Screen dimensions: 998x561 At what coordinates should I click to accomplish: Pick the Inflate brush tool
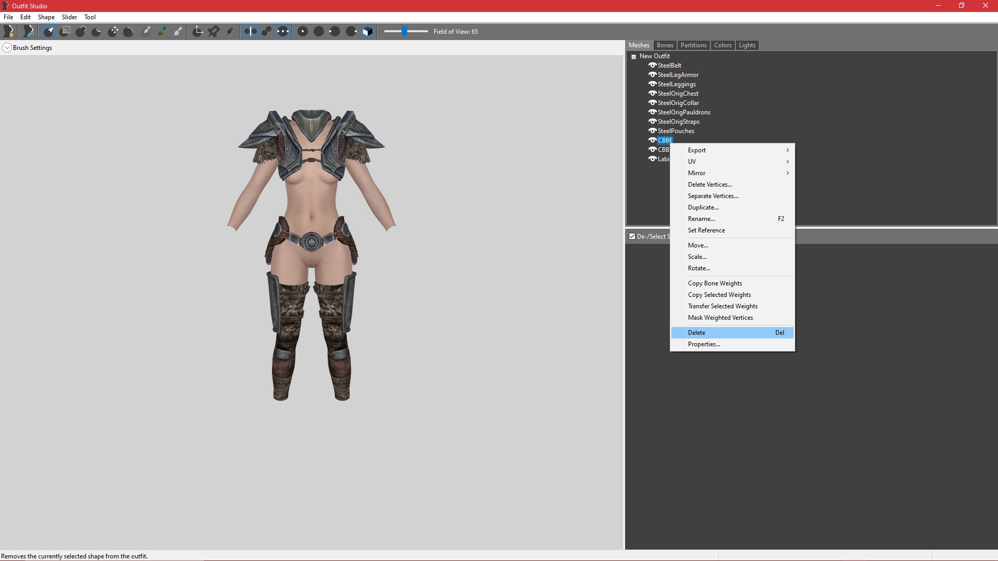81,31
